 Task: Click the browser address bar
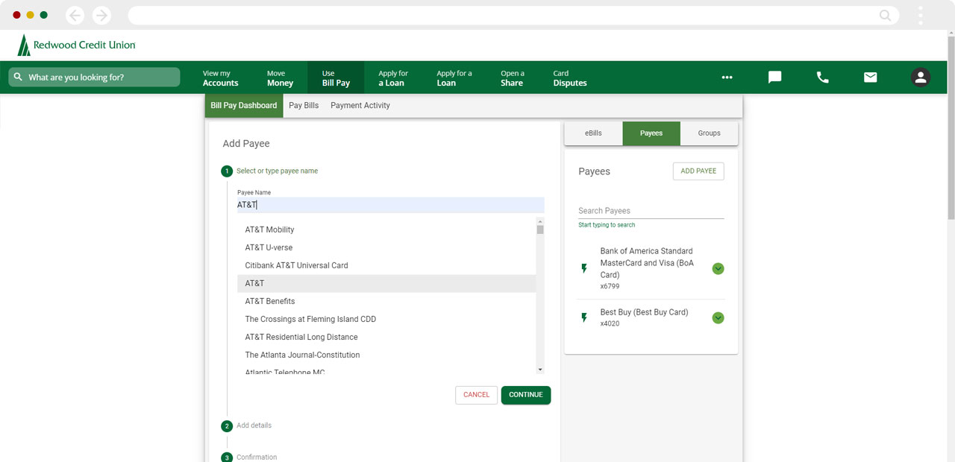[x=513, y=15]
